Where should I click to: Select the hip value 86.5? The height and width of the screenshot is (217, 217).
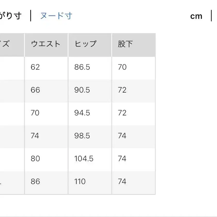coord(82,67)
